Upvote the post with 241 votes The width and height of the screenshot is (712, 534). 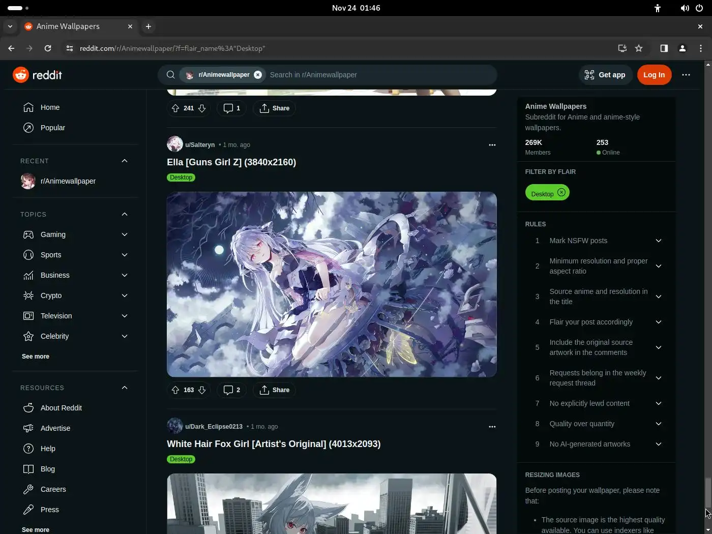[x=175, y=108]
